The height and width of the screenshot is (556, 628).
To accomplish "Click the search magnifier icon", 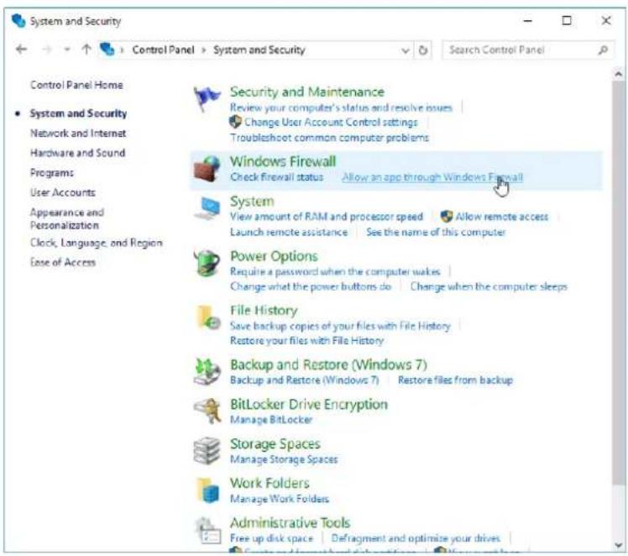I will (x=603, y=50).
